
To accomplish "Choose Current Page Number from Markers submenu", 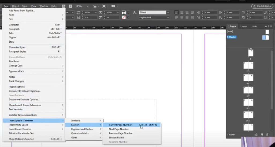I will click(132, 125).
